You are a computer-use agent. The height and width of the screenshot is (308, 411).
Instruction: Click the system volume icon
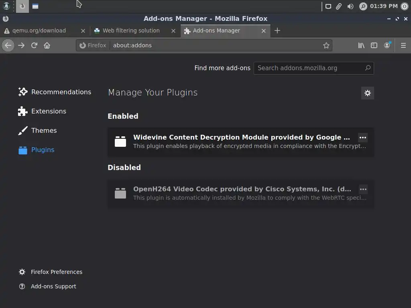[350, 6]
